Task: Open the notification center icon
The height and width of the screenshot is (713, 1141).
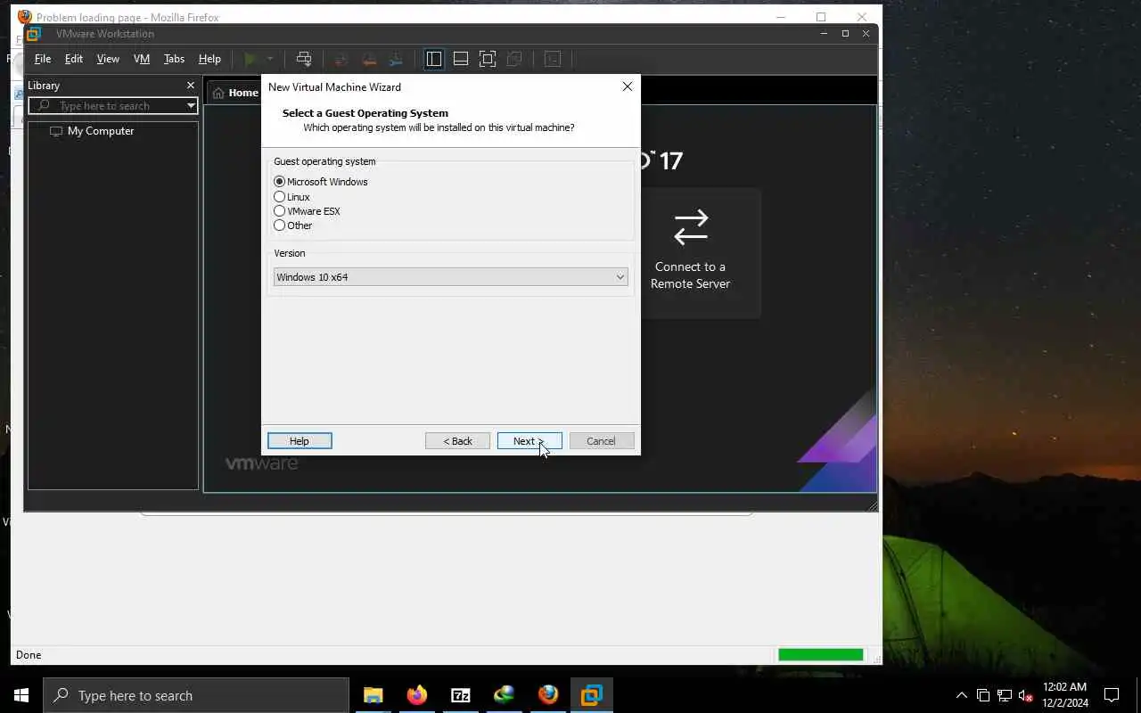Action: click(x=1112, y=695)
